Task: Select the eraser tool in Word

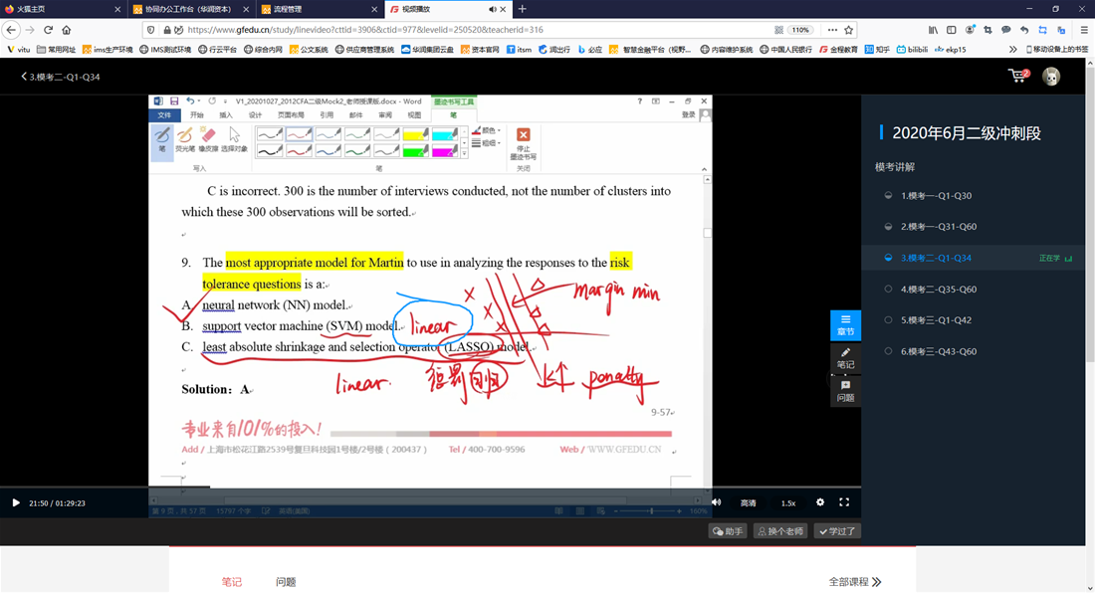Action: [208, 139]
